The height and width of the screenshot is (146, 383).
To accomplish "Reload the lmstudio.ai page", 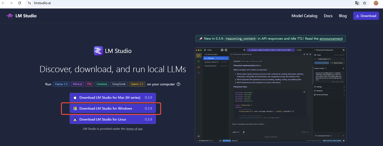I will [19, 3].
